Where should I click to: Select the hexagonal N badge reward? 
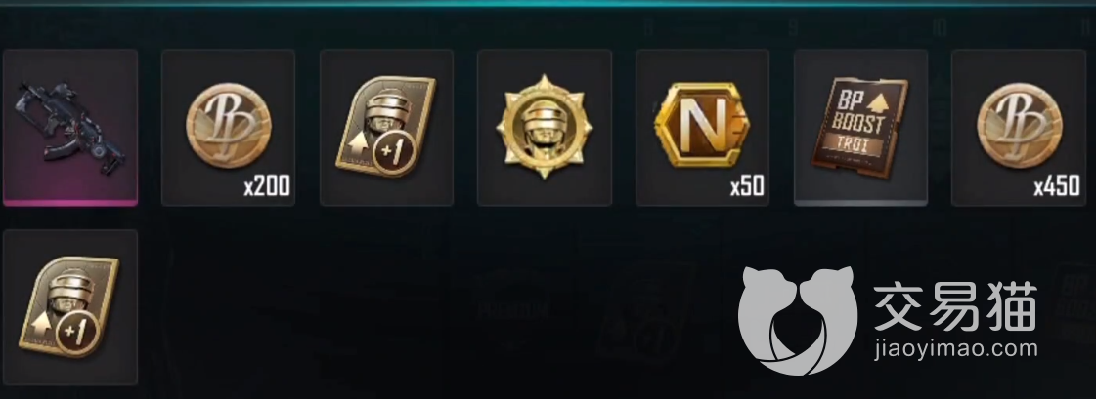pos(702,128)
